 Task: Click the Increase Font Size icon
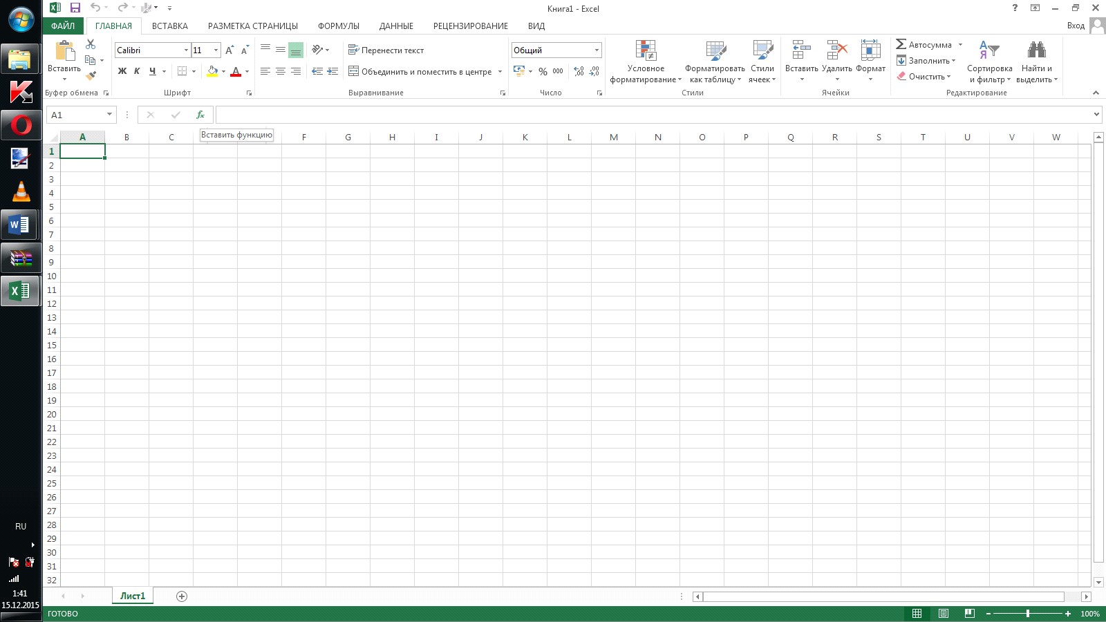tap(229, 50)
